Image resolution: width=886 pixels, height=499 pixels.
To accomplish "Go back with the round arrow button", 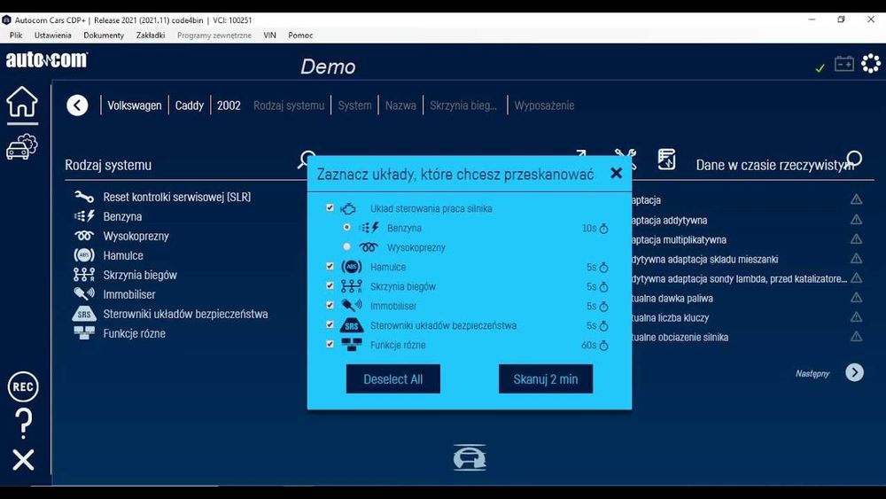I will [77, 105].
